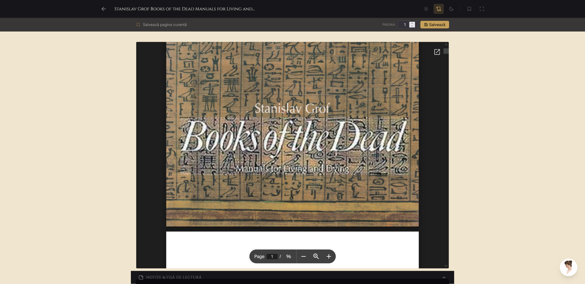585x284 pixels.
Task: Select the sepia scroll reading theme
Action: 438,9
